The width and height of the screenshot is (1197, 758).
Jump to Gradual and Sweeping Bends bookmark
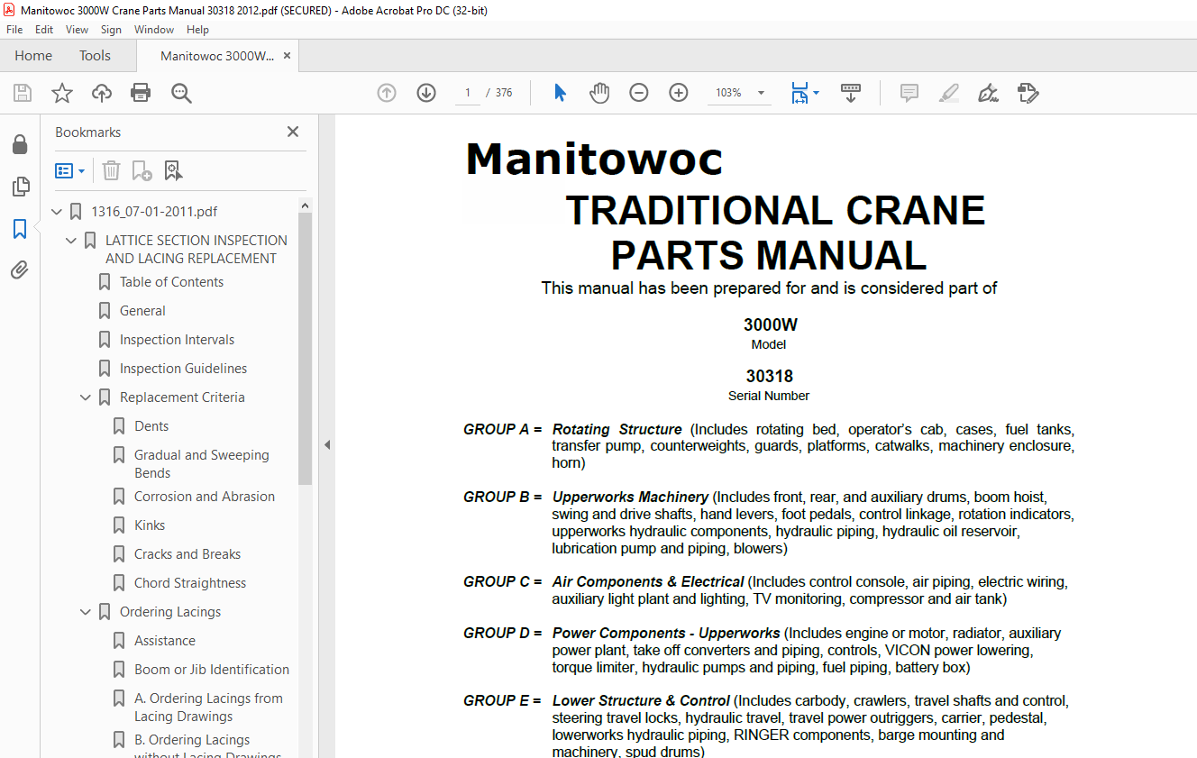coord(202,464)
